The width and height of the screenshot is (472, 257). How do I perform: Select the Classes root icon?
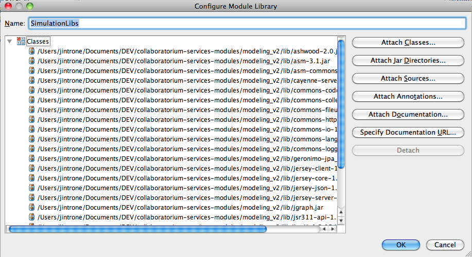pyautogui.click(x=21, y=41)
